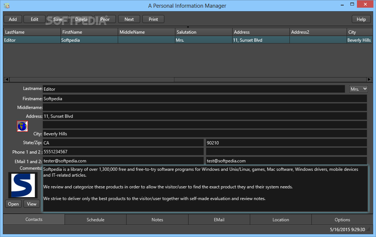Image resolution: width=376 pixels, height=237 pixels.
Task: Click into the Lastname field
Action: (194, 89)
